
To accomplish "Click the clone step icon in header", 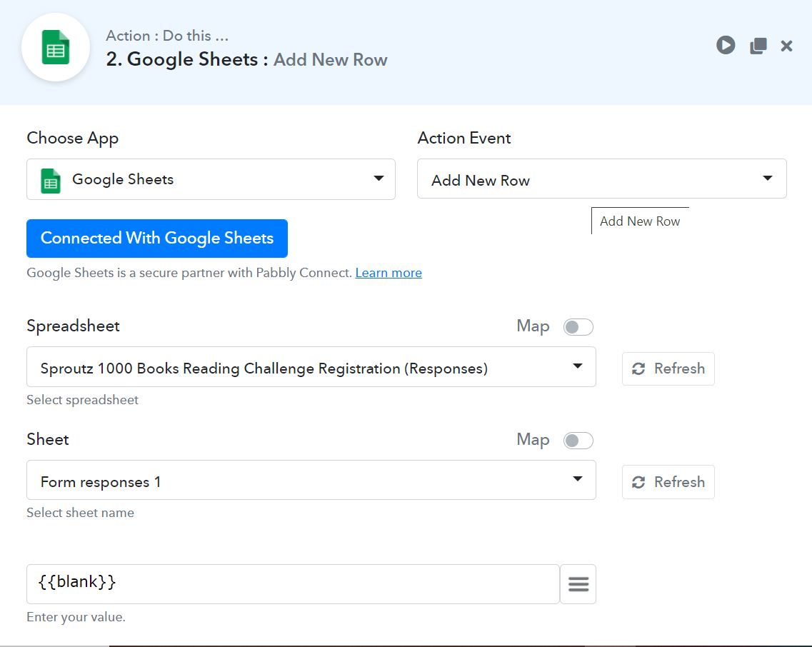I will click(758, 46).
